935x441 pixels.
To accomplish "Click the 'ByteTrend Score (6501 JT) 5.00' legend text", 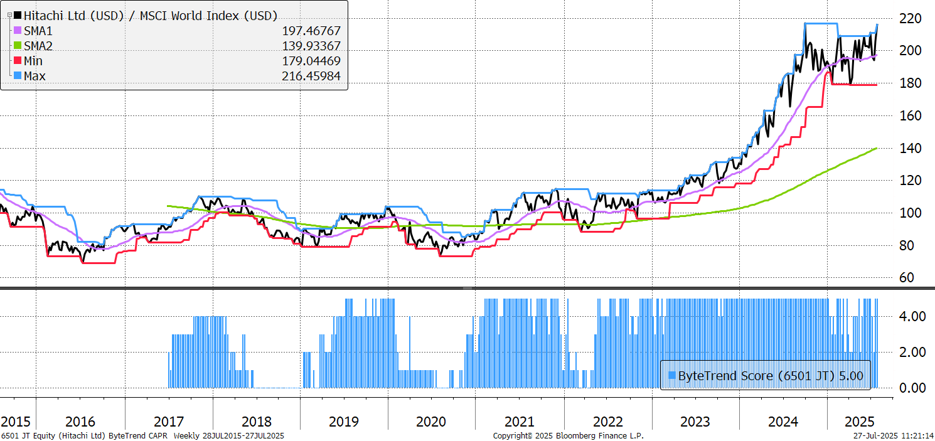I will tap(771, 376).
